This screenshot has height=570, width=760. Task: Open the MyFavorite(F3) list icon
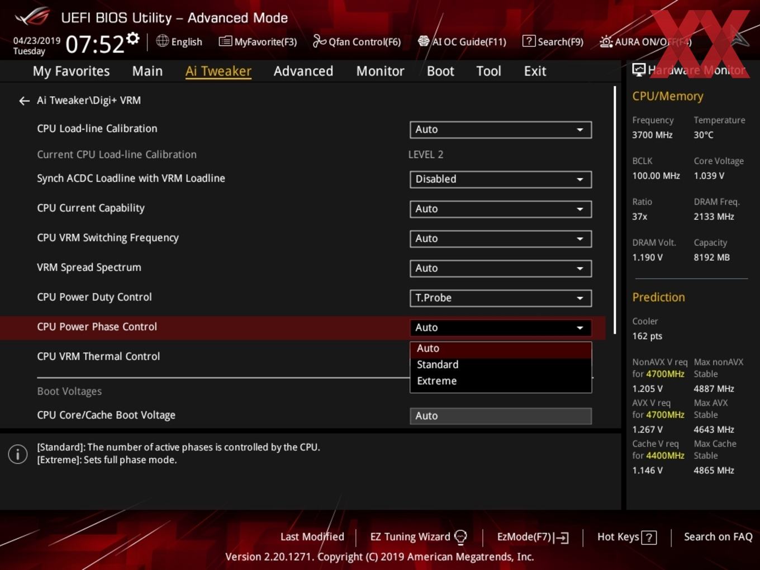225,41
